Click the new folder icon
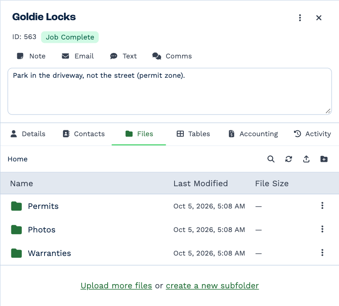 (324, 159)
